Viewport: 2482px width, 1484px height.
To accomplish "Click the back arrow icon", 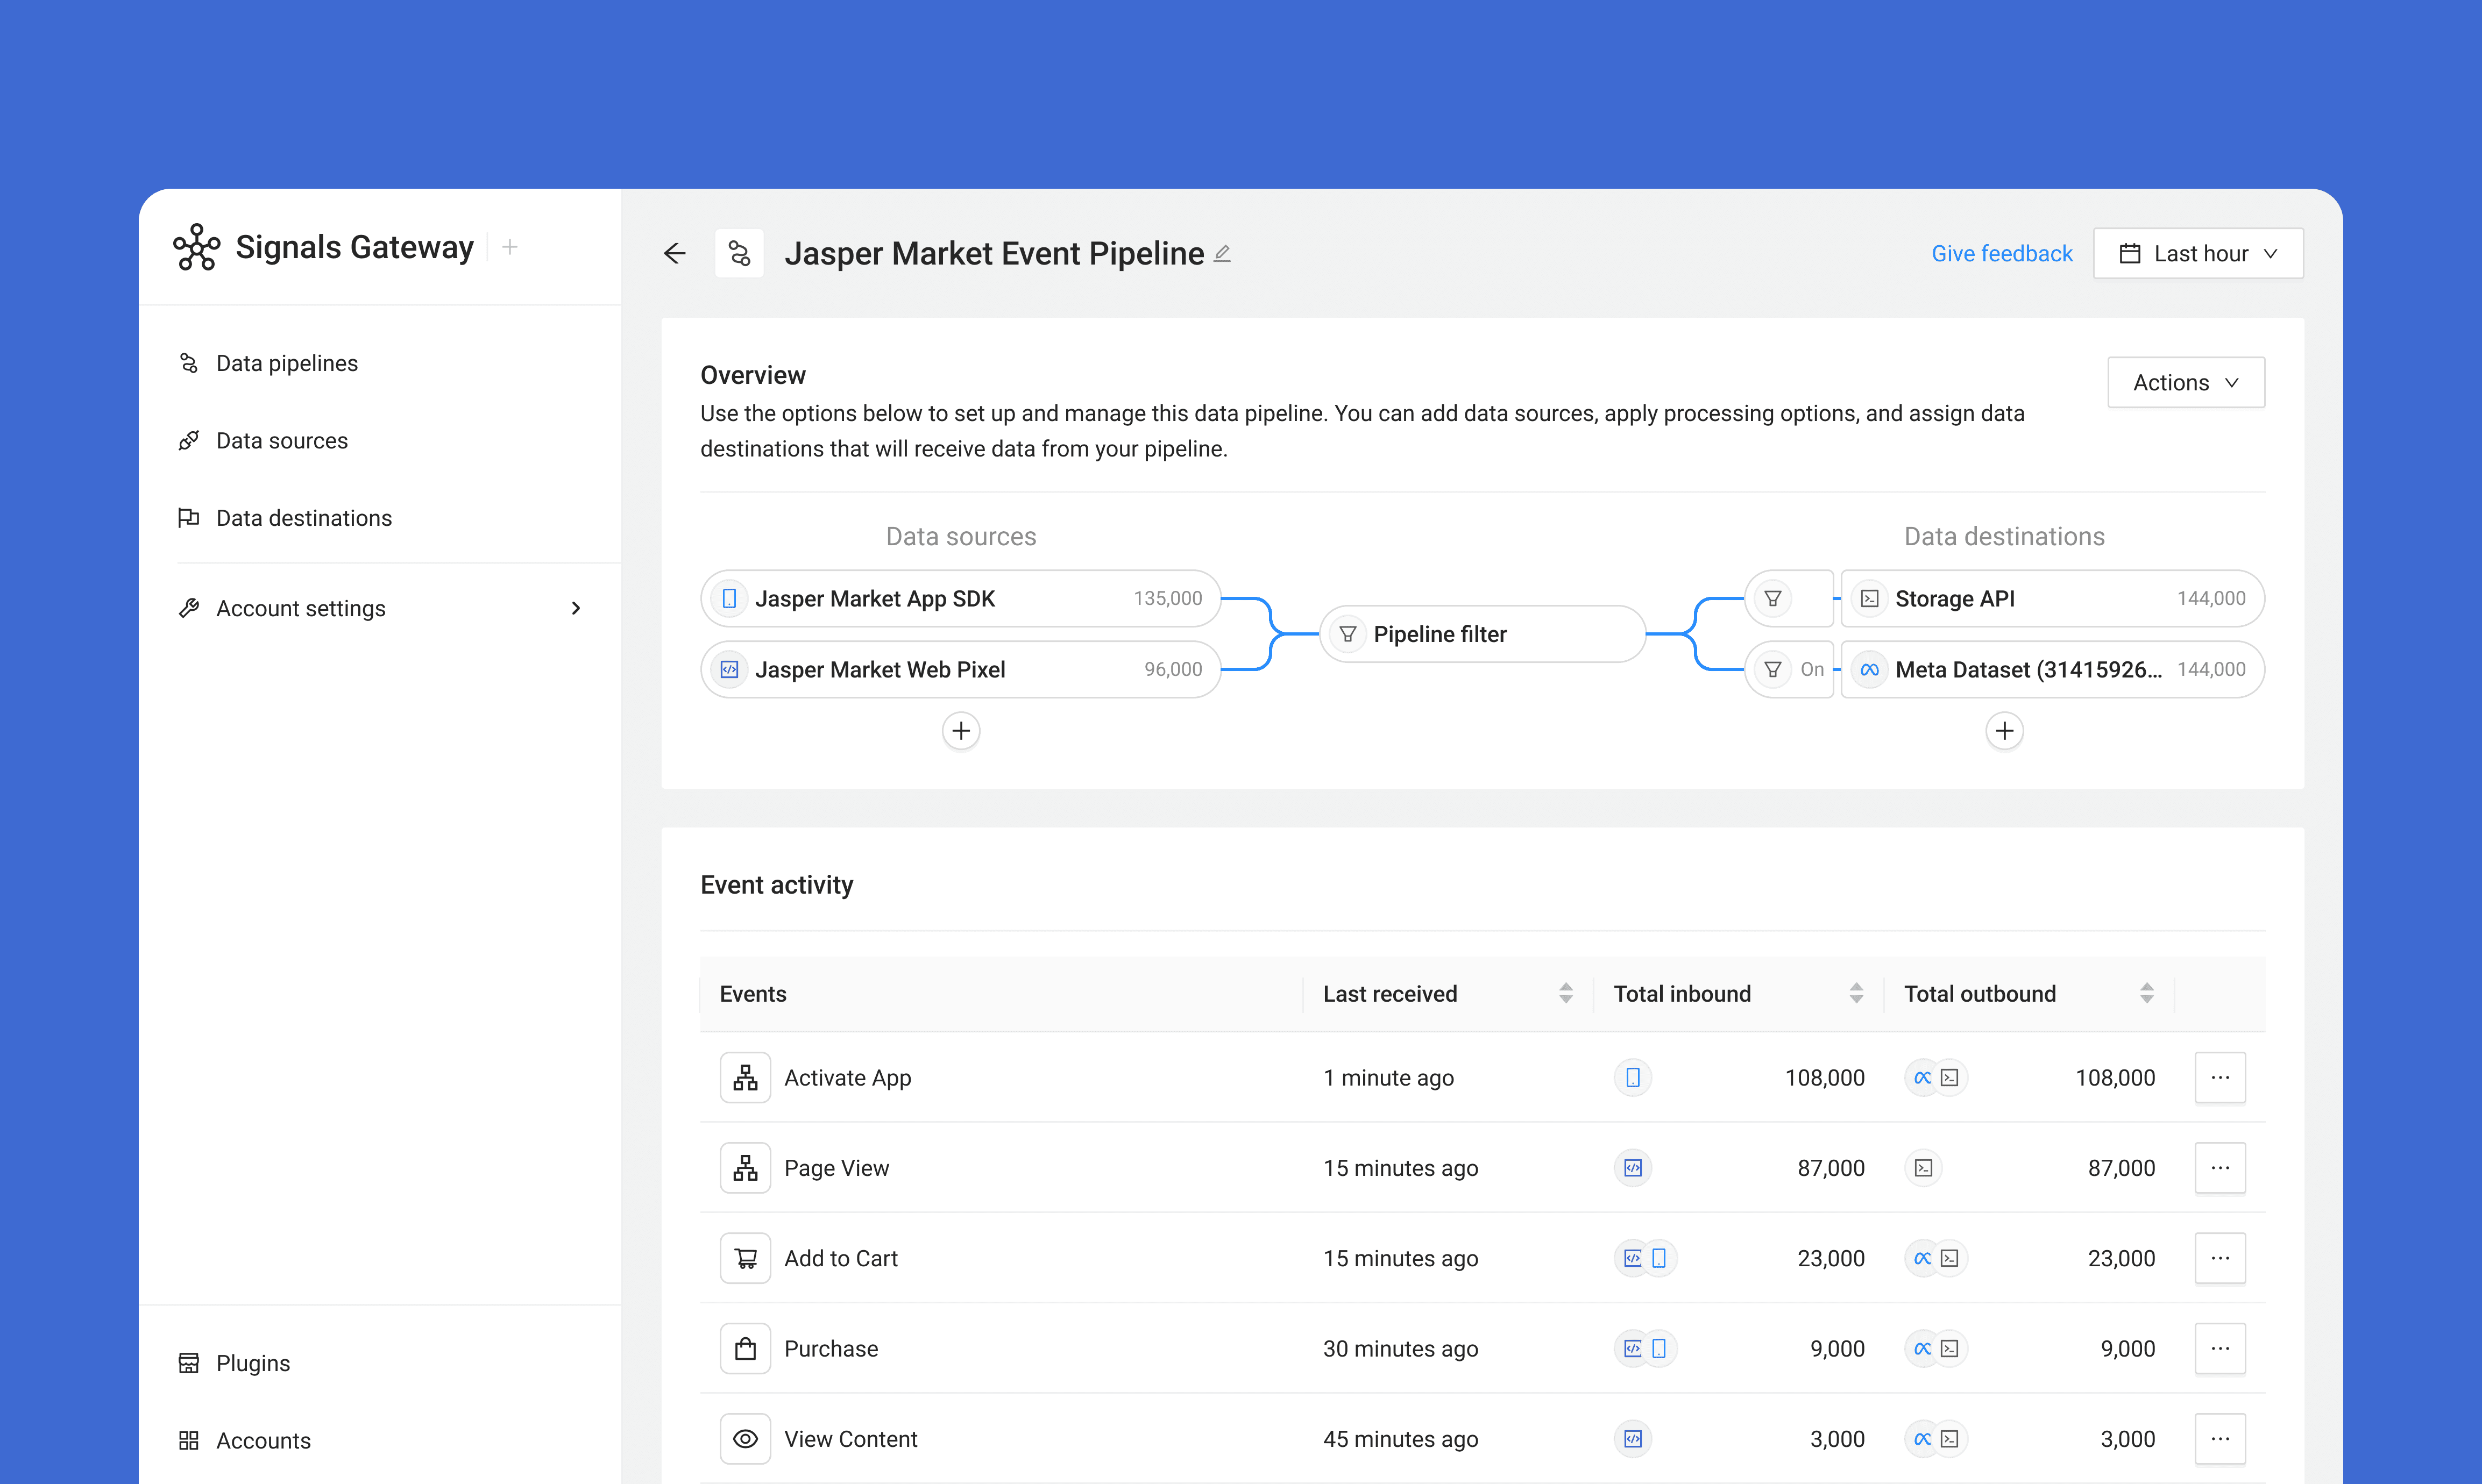I will point(675,254).
